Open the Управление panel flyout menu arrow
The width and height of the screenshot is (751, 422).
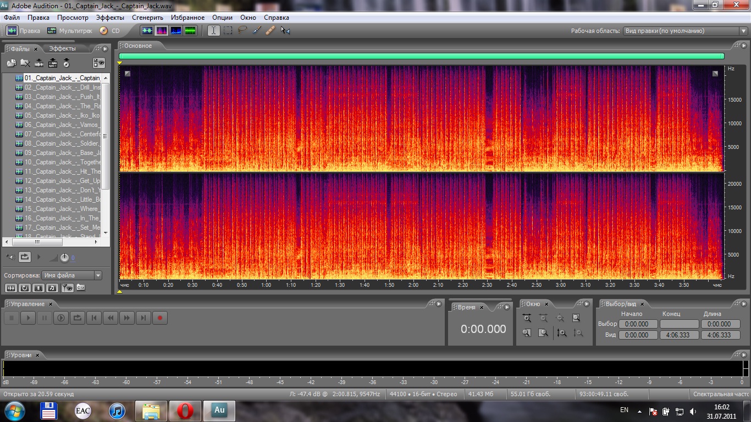pos(439,303)
